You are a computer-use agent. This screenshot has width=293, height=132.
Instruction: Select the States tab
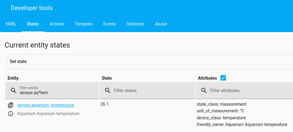click(x=33, y=24)
